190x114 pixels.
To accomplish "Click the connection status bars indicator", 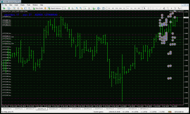I will [170, 112].
